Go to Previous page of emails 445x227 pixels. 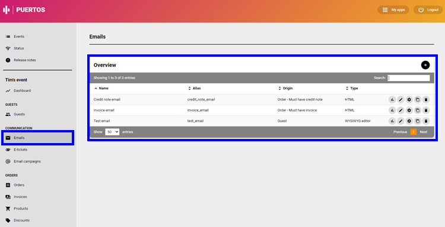[400, 132]
